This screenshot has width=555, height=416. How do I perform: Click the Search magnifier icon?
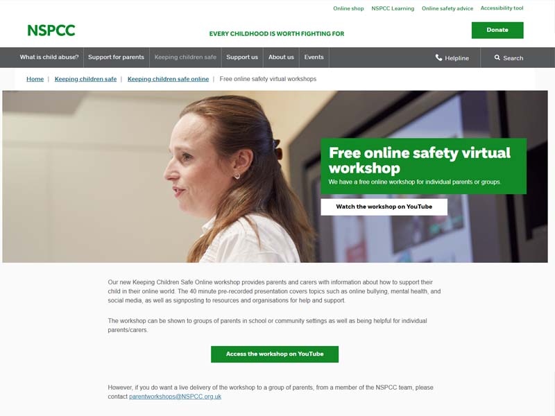(x=497, y=58)
